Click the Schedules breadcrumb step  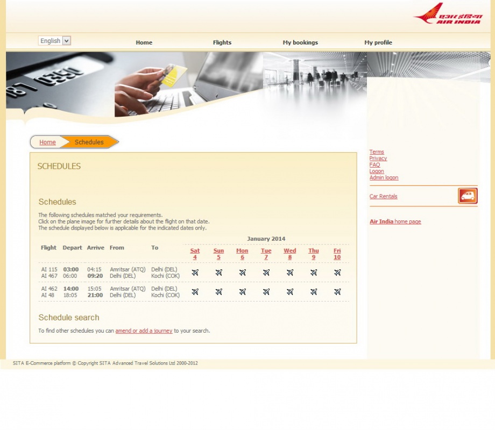pos(89,142)
